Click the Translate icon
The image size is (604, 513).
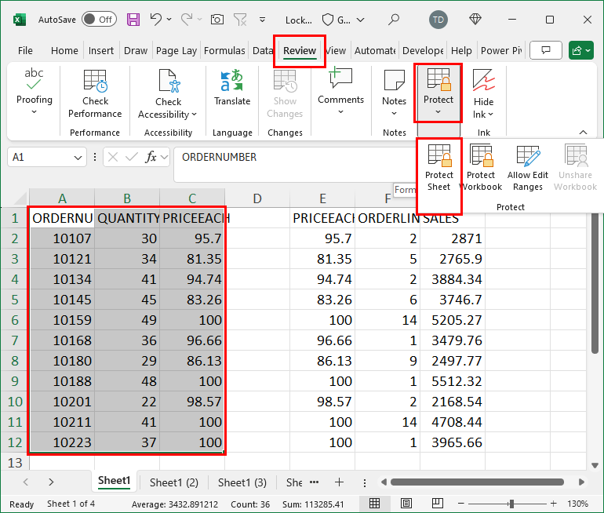232,81
